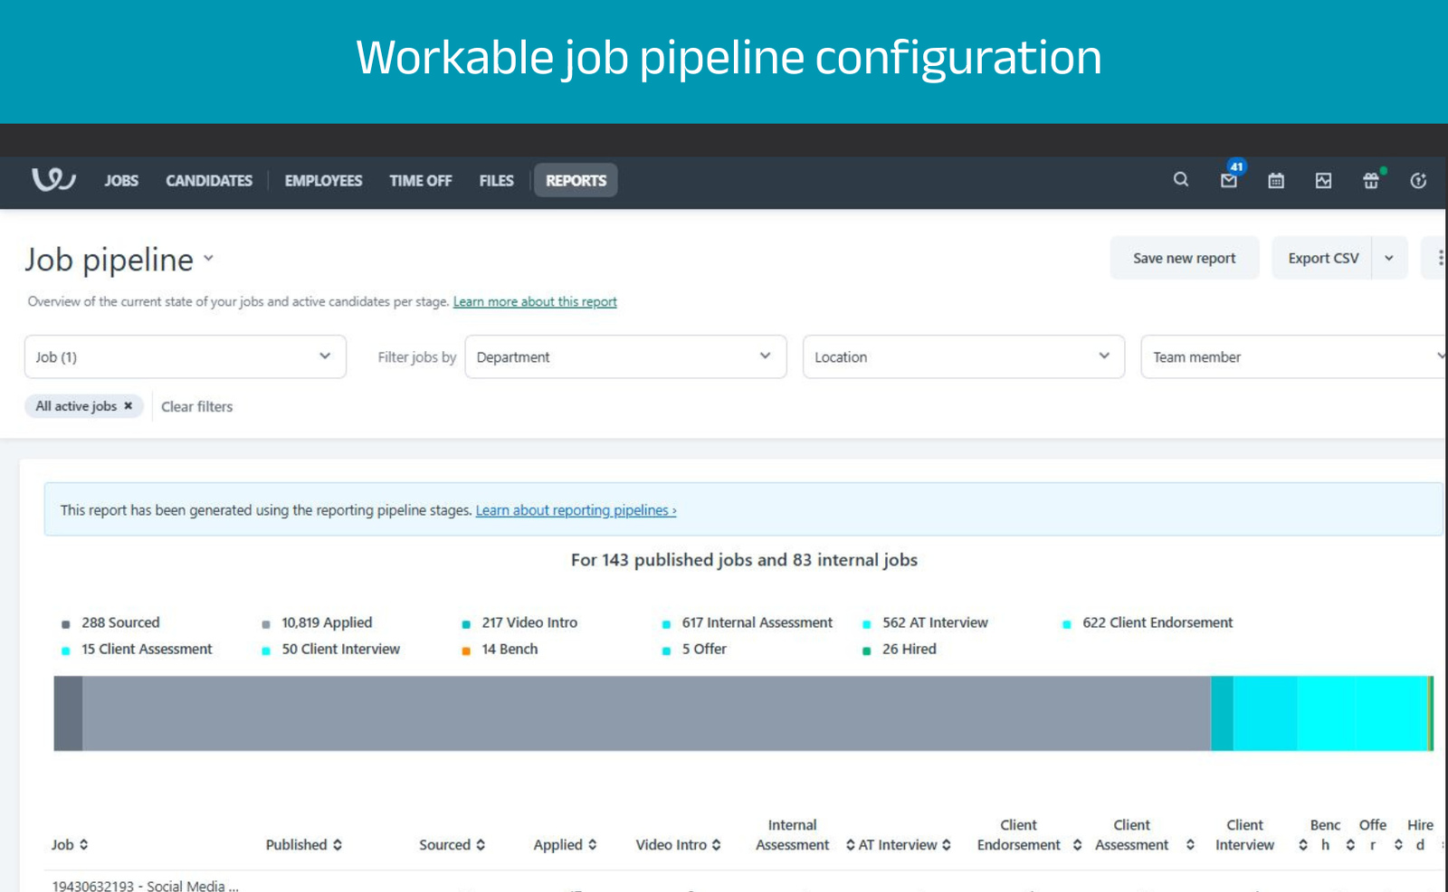
Task: Click the 288 Sourced legend swatch
Action: coord(65,624)
